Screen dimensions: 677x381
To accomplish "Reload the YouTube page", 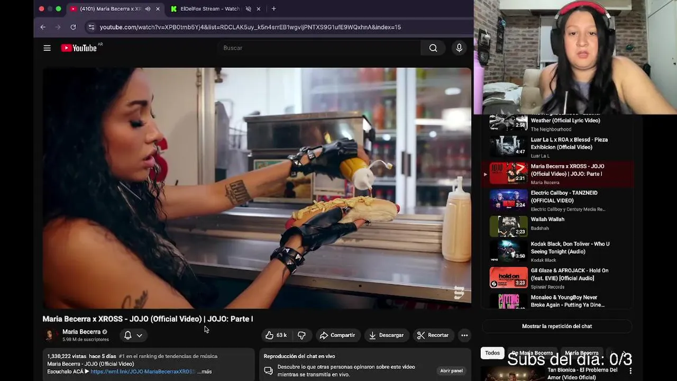I will pos(73,27).
